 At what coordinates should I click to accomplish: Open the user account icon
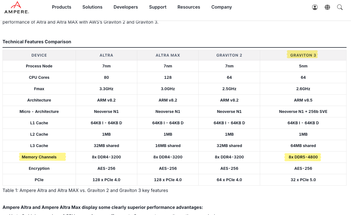coord(315,7)
